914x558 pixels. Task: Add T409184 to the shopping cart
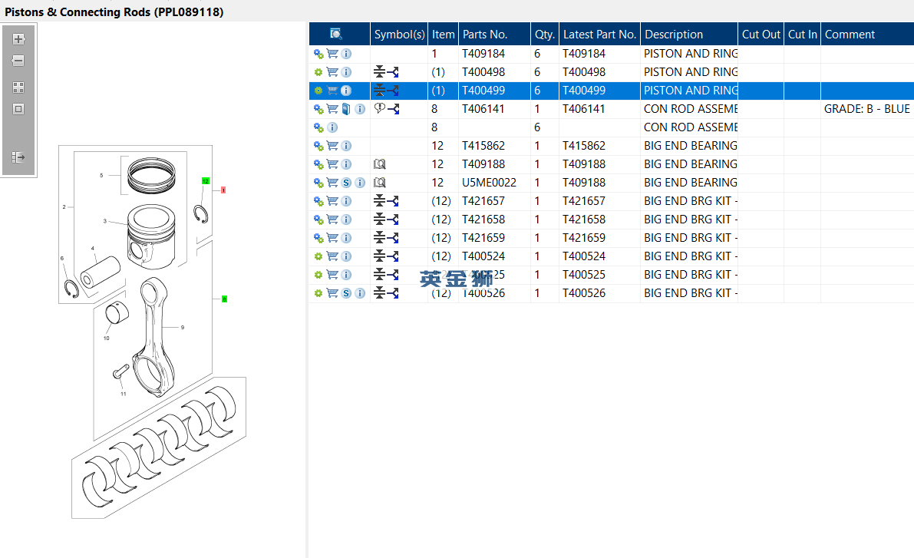332,54
